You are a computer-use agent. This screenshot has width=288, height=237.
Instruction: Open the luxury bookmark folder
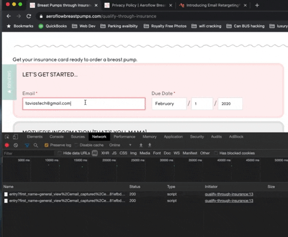(x=278, y=26)
